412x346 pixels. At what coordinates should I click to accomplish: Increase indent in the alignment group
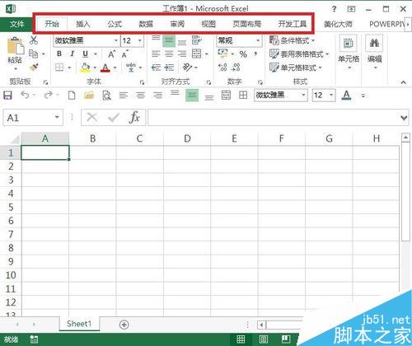169,68
